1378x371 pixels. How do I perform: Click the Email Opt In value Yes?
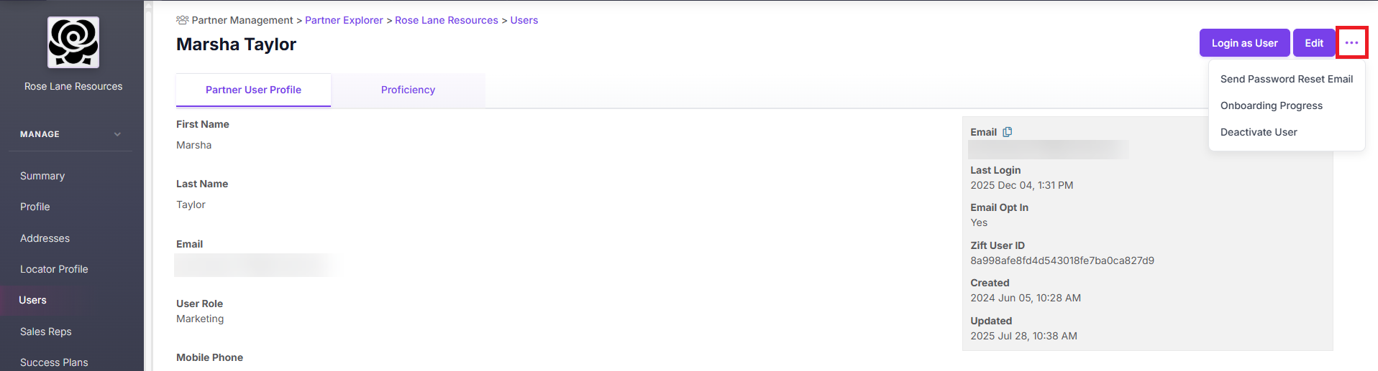pyautogui.click(x=979, y=222)
